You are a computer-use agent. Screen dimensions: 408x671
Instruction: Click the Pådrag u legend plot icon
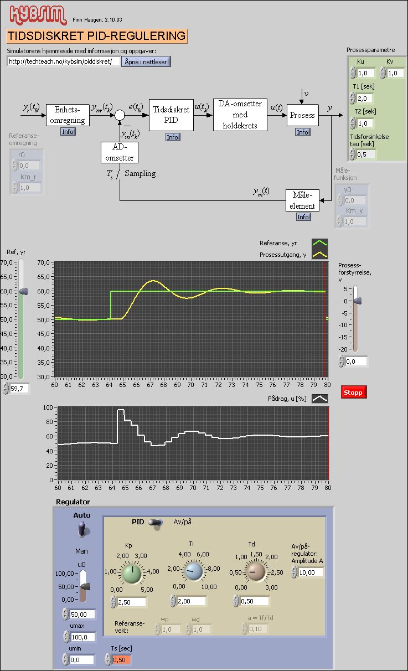coord(319,398)
